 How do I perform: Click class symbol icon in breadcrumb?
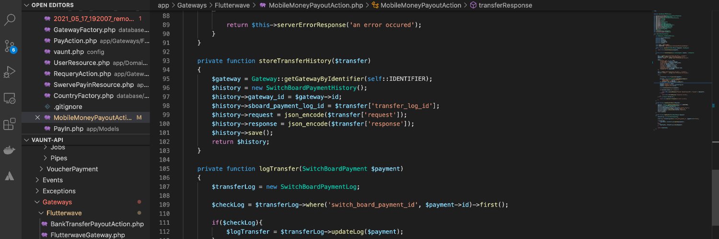[375, 5]
